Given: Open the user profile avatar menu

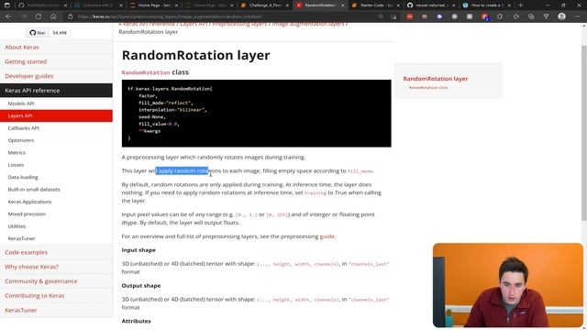Looking at the screenshot, I should pyautogui.click(x=561, y=16).
